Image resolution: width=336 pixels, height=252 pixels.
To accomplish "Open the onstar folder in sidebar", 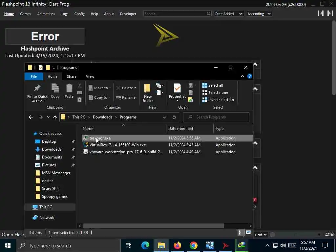I will point(47,181).
